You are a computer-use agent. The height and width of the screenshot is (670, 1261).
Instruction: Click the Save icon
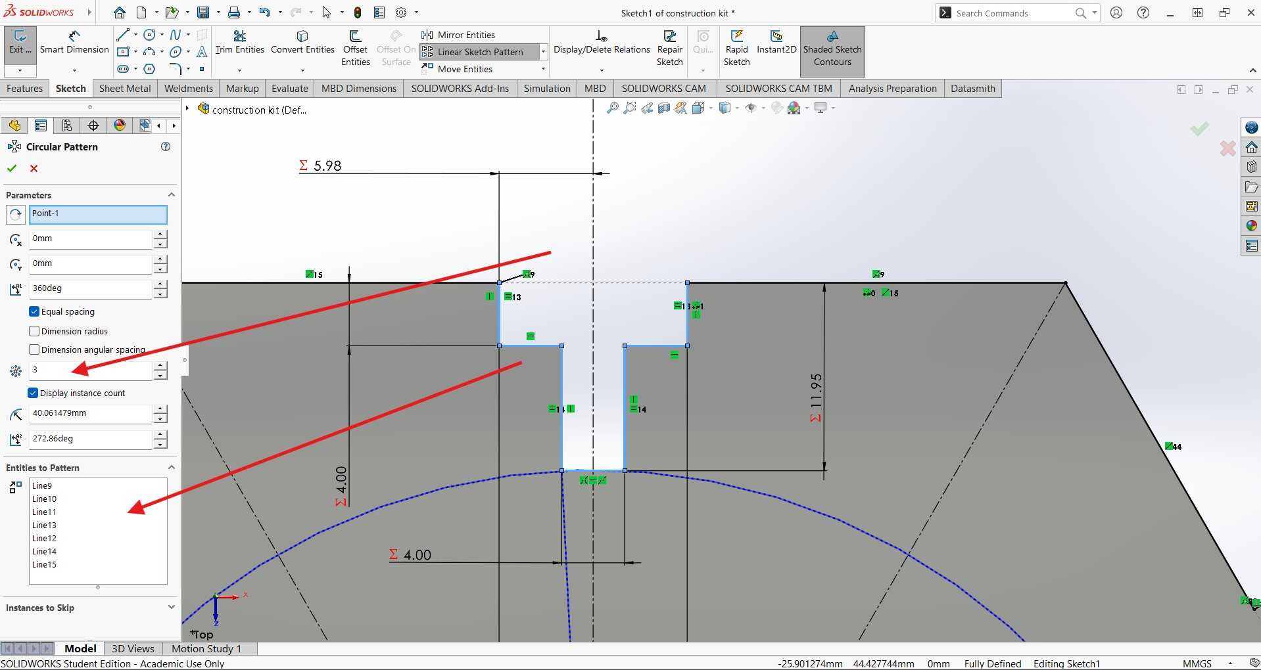[203, 12]
